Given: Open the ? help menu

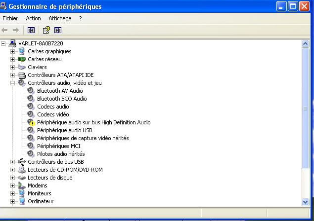Looking at the screenshot, I should coord(80,18).
